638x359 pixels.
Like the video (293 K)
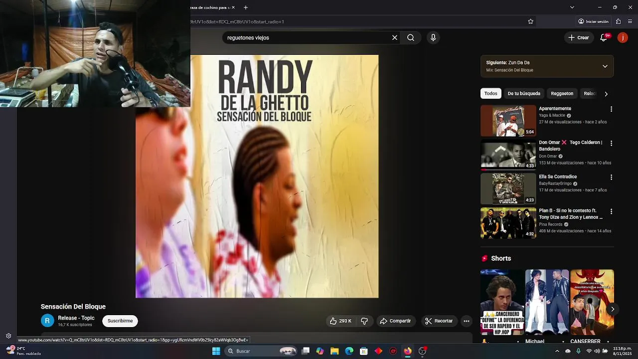click(x=341, y=321)
